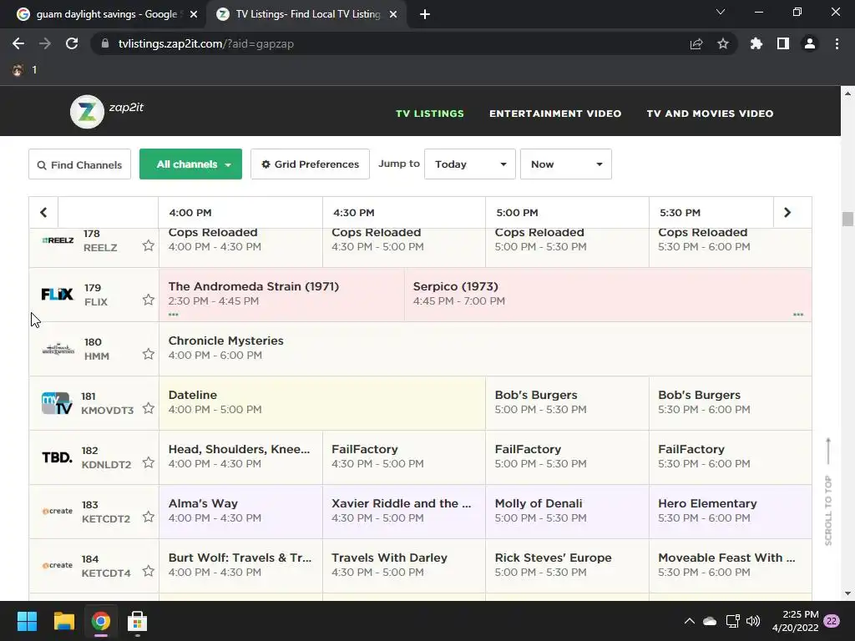
Task: Open the Chrome side panel icon
Action: click(x=783, y=43)
